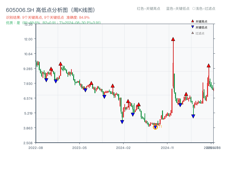
Task: Click the red key-high marker at the 12.00 peak
Action: coord(173,39)
